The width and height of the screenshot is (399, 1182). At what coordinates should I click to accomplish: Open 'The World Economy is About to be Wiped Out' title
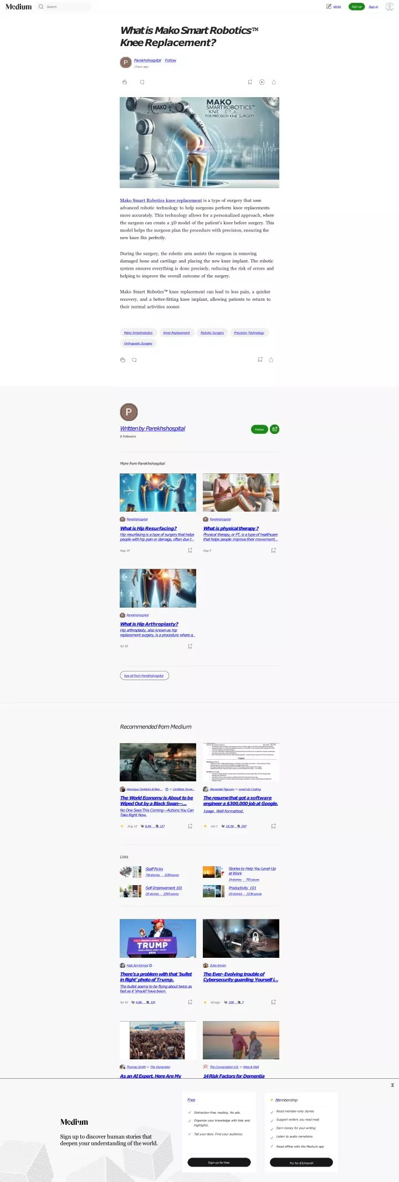156,800
